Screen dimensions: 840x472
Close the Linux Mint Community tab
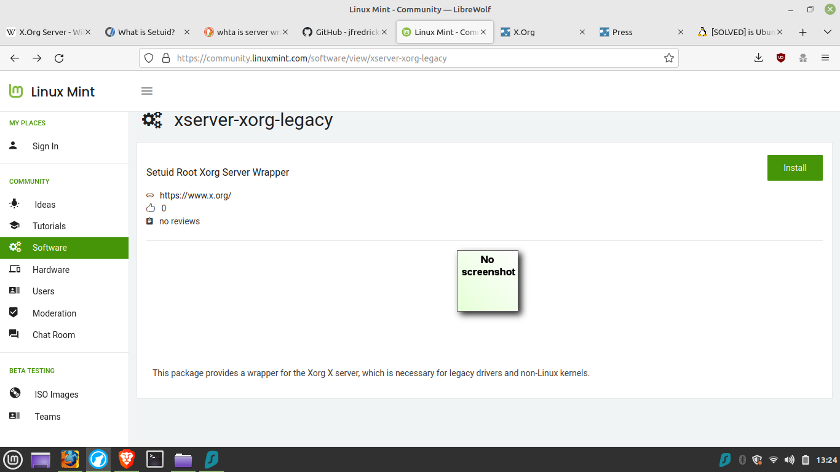(x=483, y=32)
